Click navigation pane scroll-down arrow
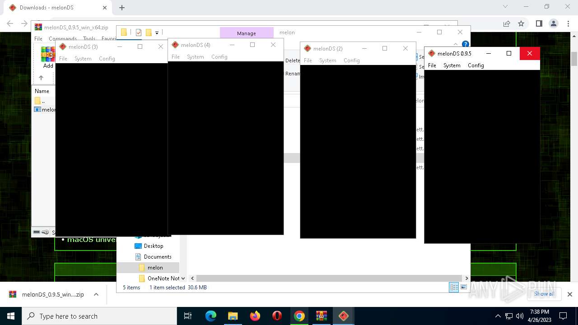 (183, 279)
